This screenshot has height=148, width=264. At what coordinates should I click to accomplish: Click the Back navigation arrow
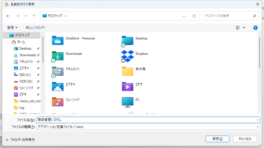click(8, 16)
